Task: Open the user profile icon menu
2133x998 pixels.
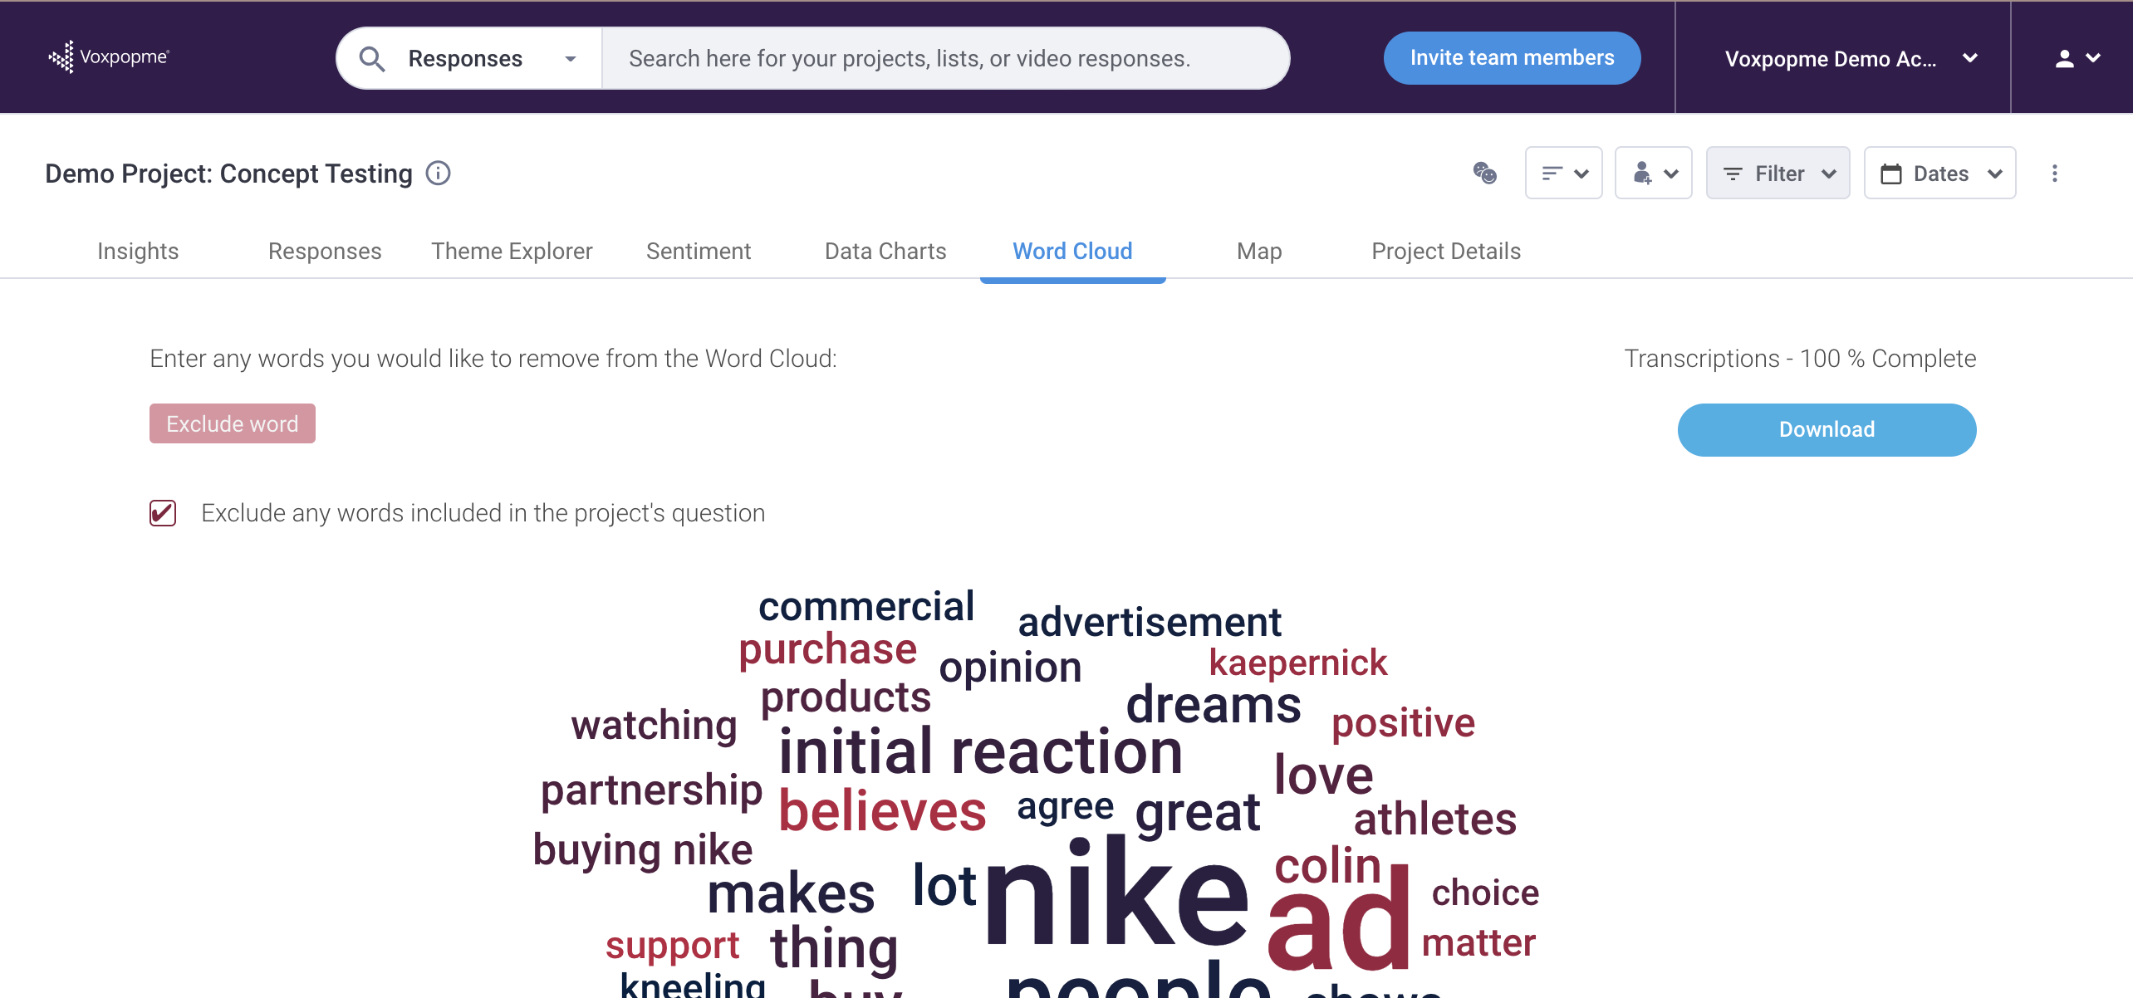Action: (x=2077, y=58)
